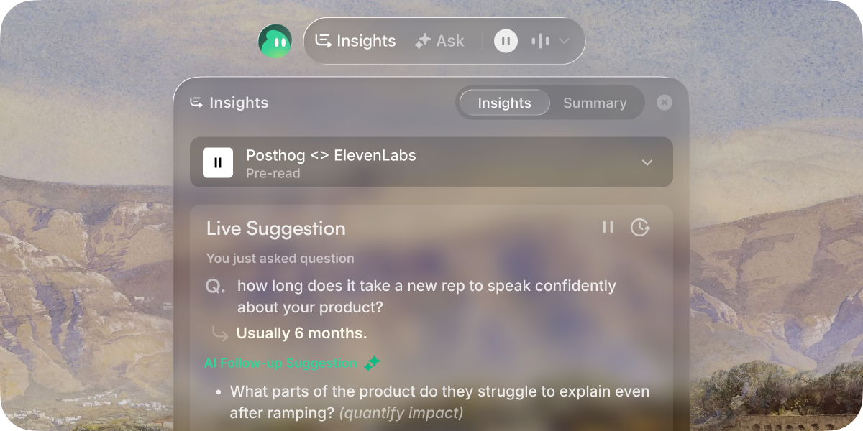Click the AI Follow-up Suggestion link
This screenshot has height=431, width=863.
pos(280,363)
